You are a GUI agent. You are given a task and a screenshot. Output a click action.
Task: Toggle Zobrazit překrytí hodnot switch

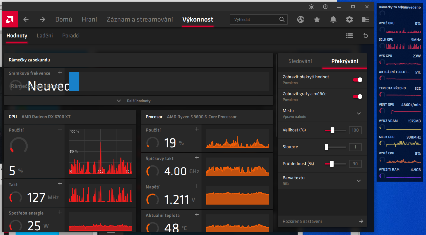click(x=358, y=80)
